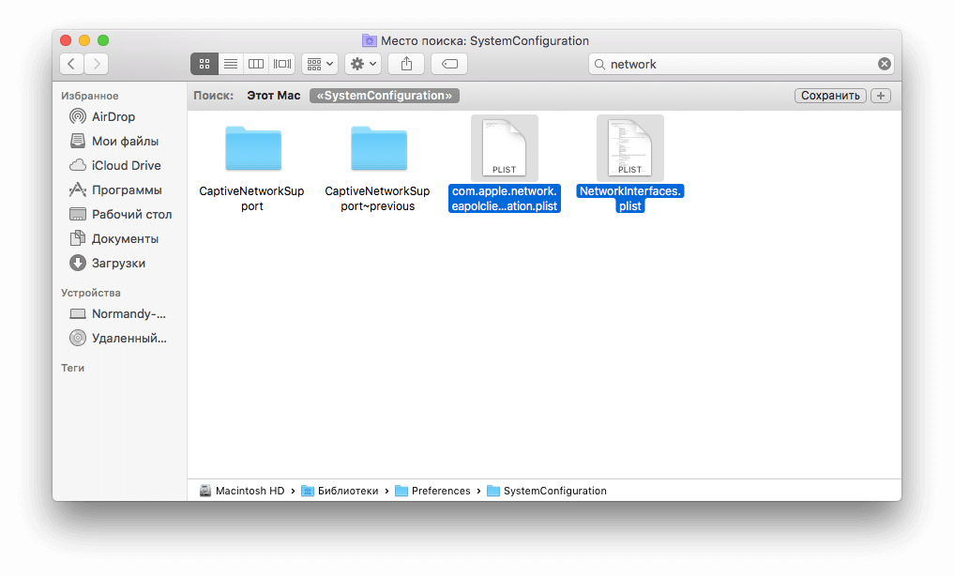Minimize the window with yellow button
This screenshot has height=576, width=954.
[84, 40]
